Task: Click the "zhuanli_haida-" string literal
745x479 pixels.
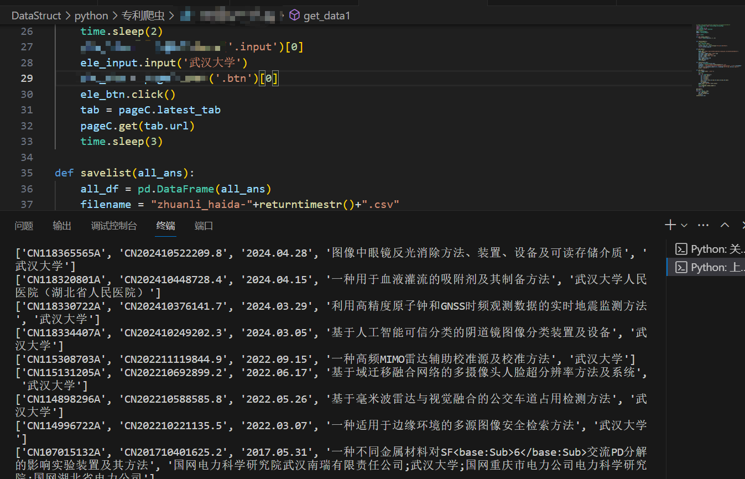Action: pos(202,204)
